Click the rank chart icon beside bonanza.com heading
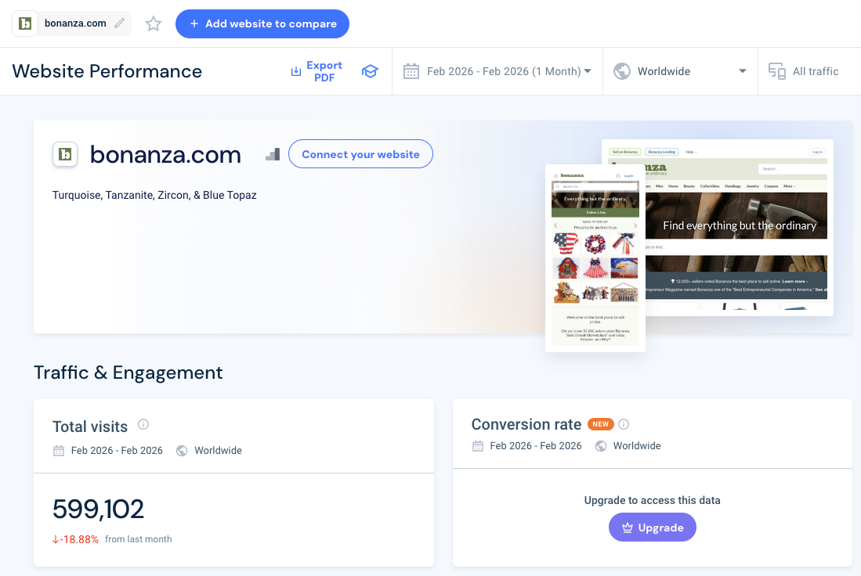This screenshot has height=576, width=861. 272,154
